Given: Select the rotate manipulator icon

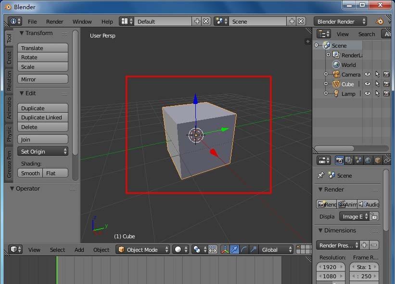Looking at the screenshot, I should [243, 249].
